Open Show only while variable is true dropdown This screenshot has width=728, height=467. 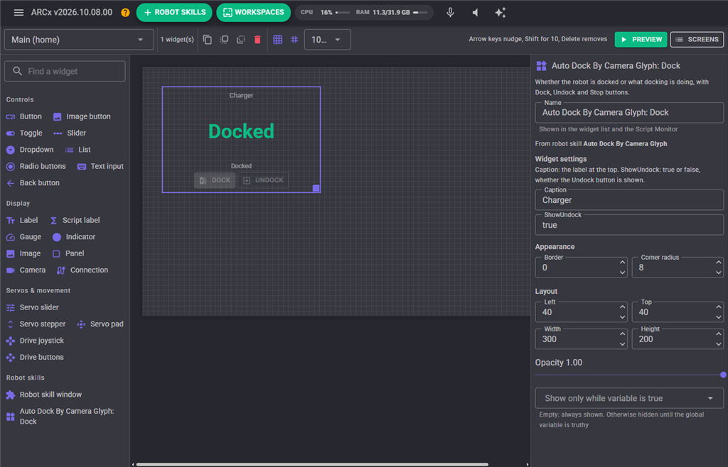click(629, 398)
